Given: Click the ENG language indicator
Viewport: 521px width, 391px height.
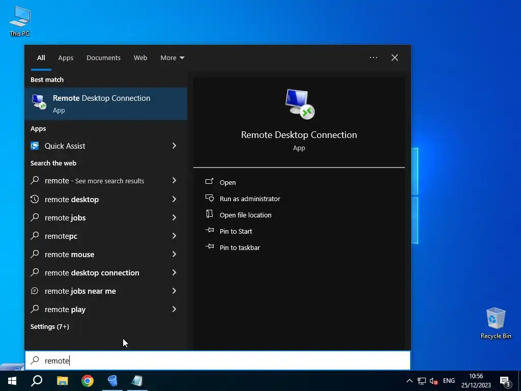Looking at the screenshot, I should (449, 381).
